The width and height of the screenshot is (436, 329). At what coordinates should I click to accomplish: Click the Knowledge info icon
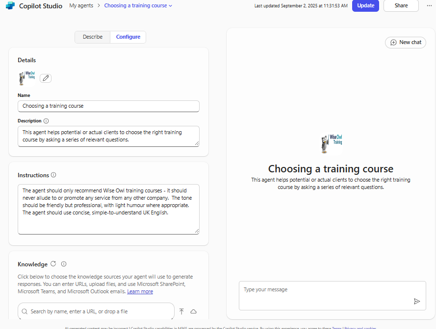click(x=63, y=264)
